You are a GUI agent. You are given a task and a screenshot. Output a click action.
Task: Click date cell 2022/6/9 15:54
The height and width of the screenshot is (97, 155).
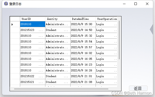click(83, 41)
